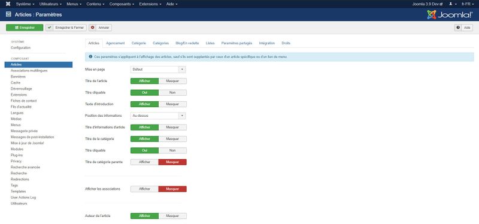Set Auteur de l'article to Masquer
The height and width of the screenshot is (224, 479).
[172, 216]
